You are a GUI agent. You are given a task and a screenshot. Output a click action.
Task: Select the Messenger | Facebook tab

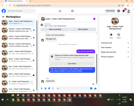[x=16, y=1]
